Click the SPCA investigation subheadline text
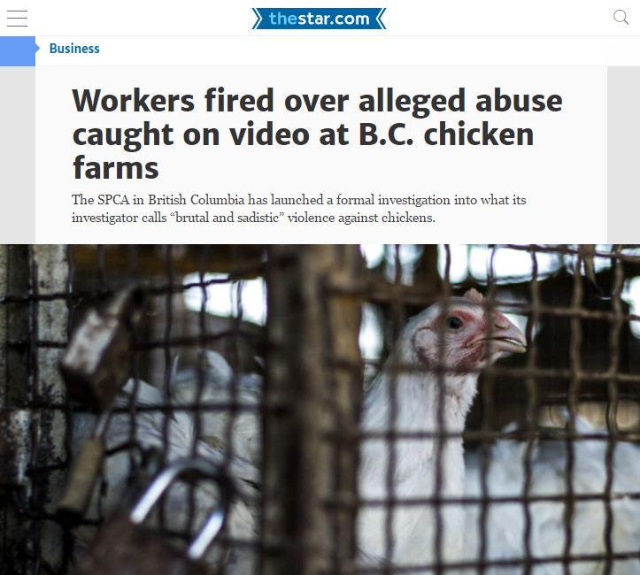 click(x=299, y=209)
